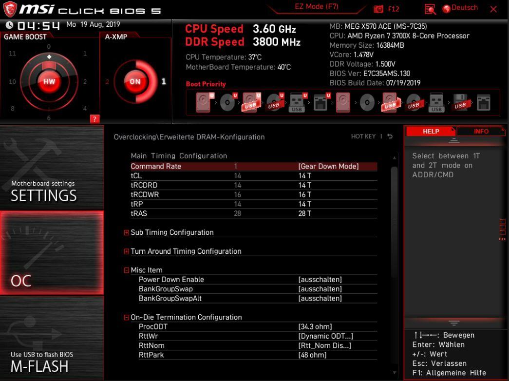This screenshot has height=381, width=509.
Task: Open Command Rate Gear Down Mode dropdown
Action: 328,166
